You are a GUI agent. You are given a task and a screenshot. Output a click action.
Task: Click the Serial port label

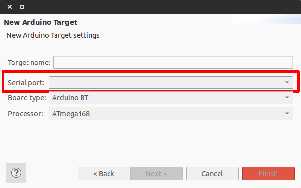pyautogui.click(x=26, y=83)
